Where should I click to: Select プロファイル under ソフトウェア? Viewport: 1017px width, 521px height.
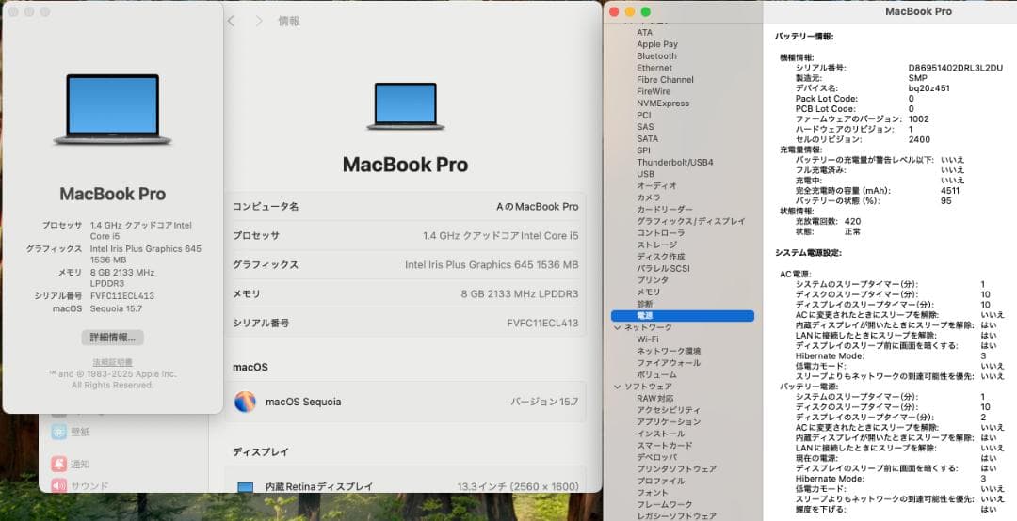click(x=660, y=481)
